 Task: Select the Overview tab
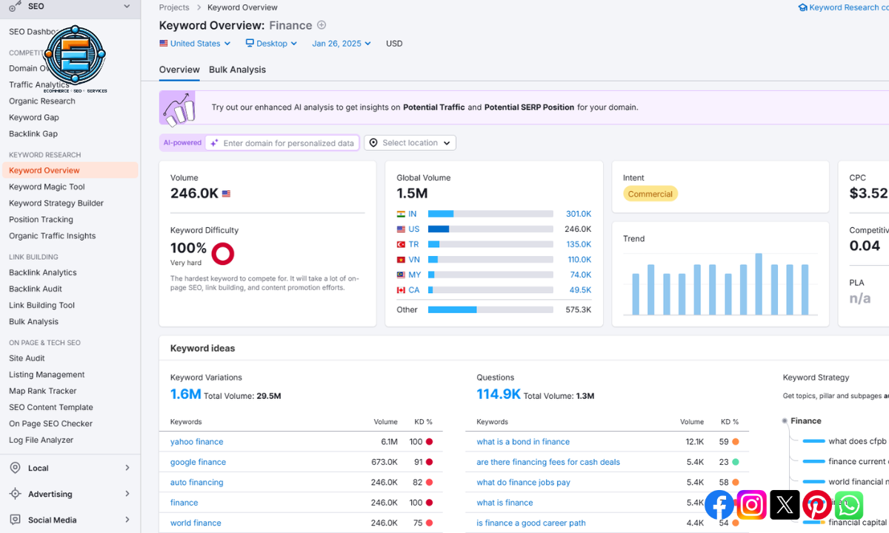click(x=179, y=69)
